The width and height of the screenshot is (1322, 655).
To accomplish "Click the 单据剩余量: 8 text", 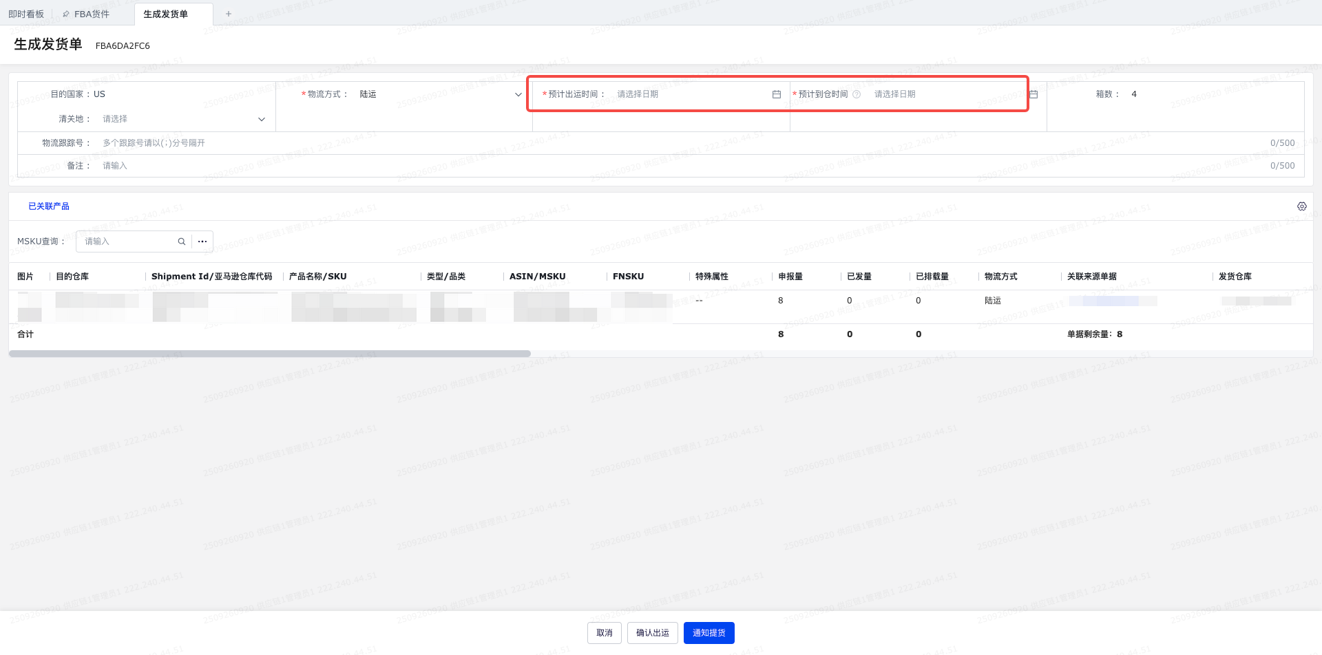I will click(x=1095, y=334).
